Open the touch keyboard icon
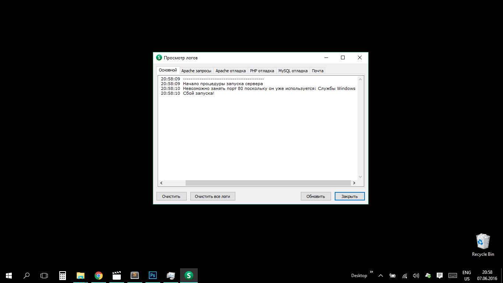 [453, 275]
